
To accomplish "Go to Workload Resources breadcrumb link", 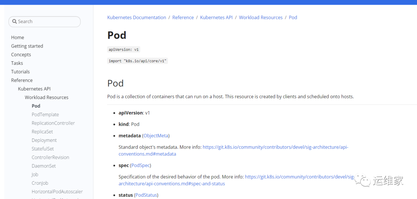I will pyautogui.click(x=261, y=17).
